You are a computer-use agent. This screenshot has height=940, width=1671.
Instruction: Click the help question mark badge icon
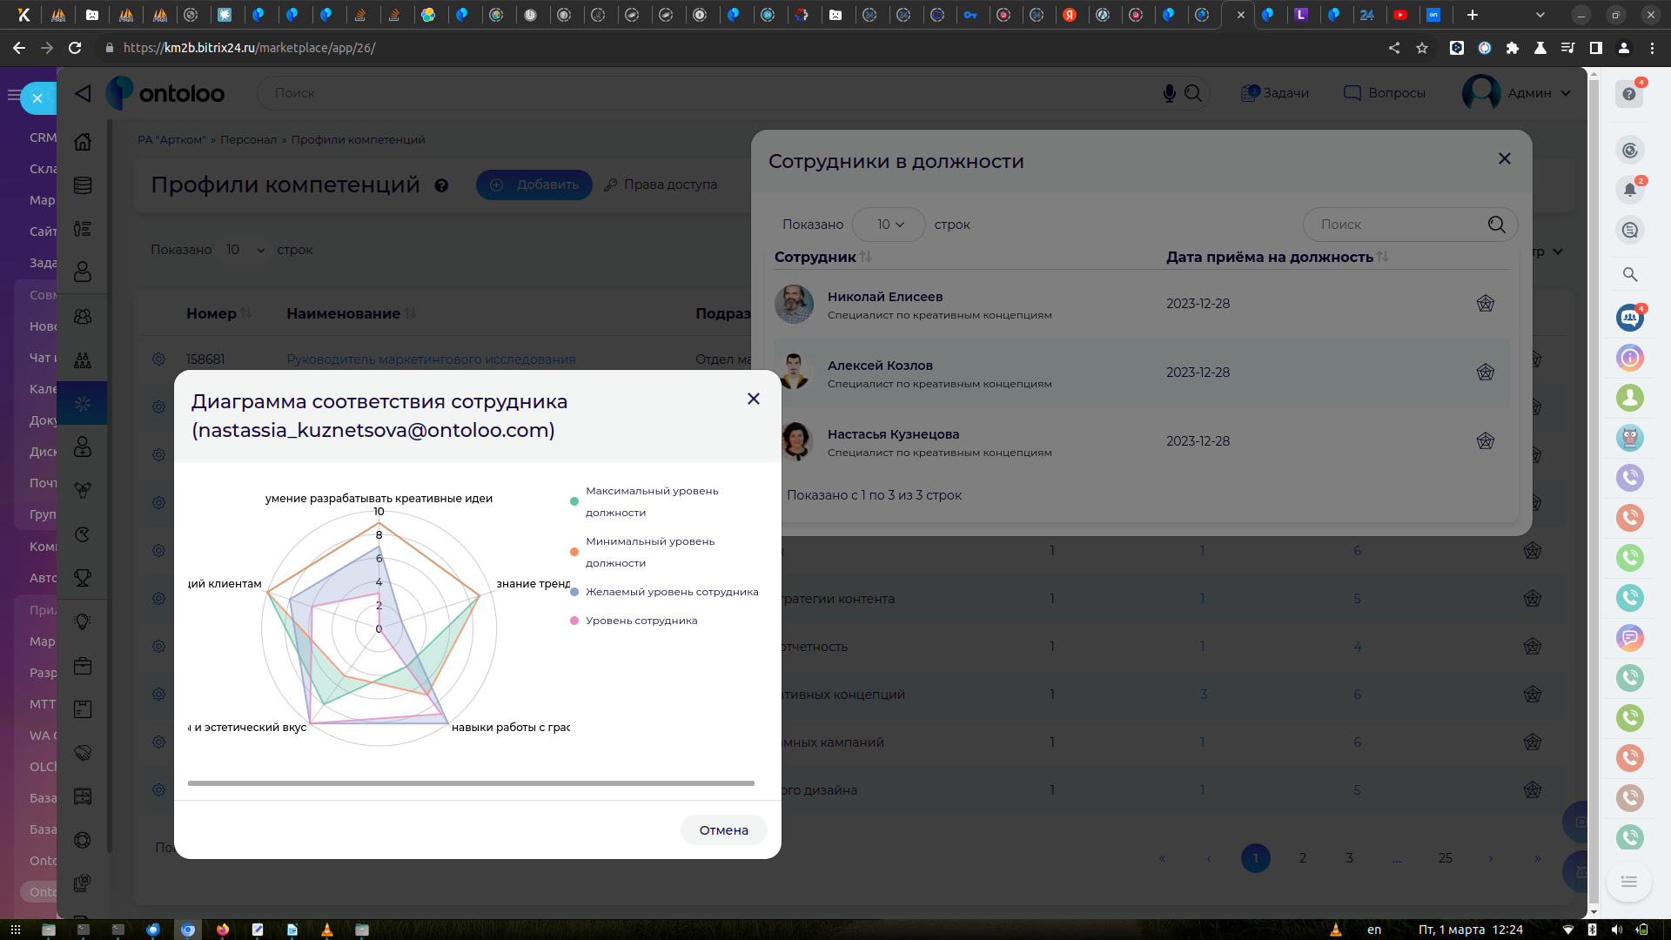[x=1629, y=94]
